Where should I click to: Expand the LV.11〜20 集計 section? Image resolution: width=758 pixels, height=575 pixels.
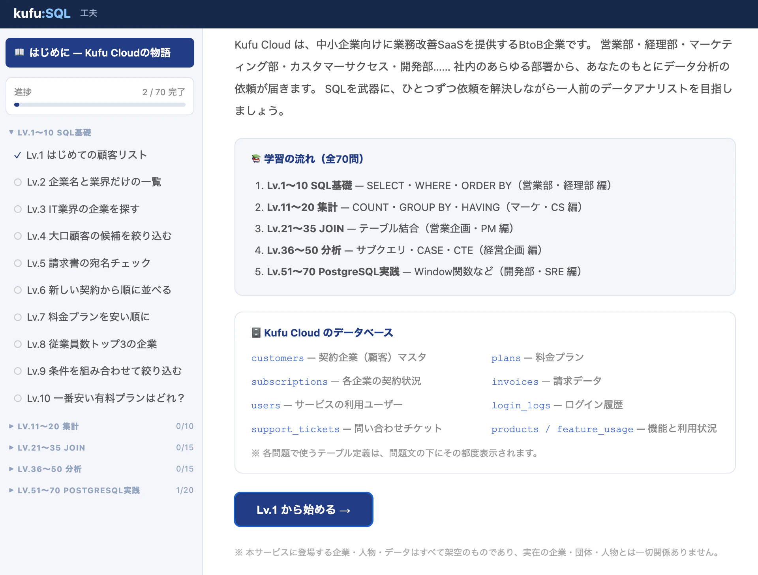tap(101, 427)
